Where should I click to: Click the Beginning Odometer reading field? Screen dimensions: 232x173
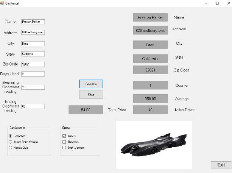[x=33, y=87]
